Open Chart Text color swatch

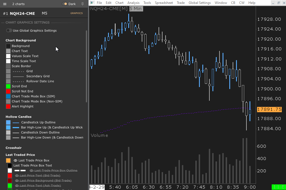8,51
